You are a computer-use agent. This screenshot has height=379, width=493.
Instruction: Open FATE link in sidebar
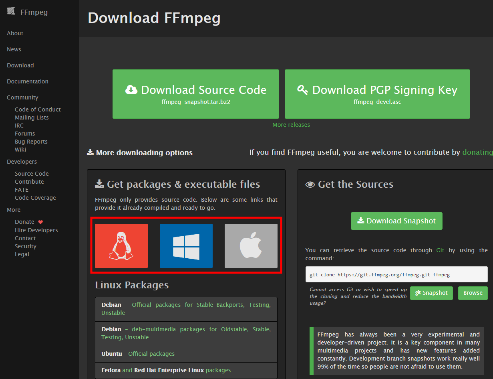(22, 190)
